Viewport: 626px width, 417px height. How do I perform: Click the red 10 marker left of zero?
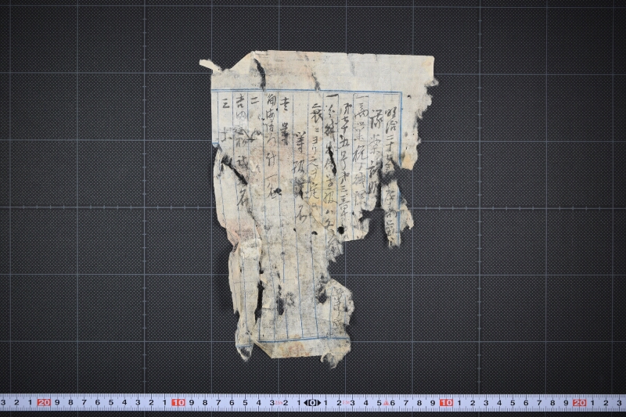tap(178, 402)
